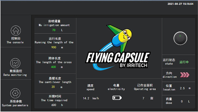
Task: Click the green running state text
Action: (184, 62)
